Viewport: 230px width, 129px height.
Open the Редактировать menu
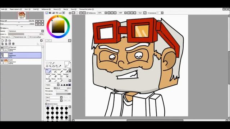click(16, 9)
